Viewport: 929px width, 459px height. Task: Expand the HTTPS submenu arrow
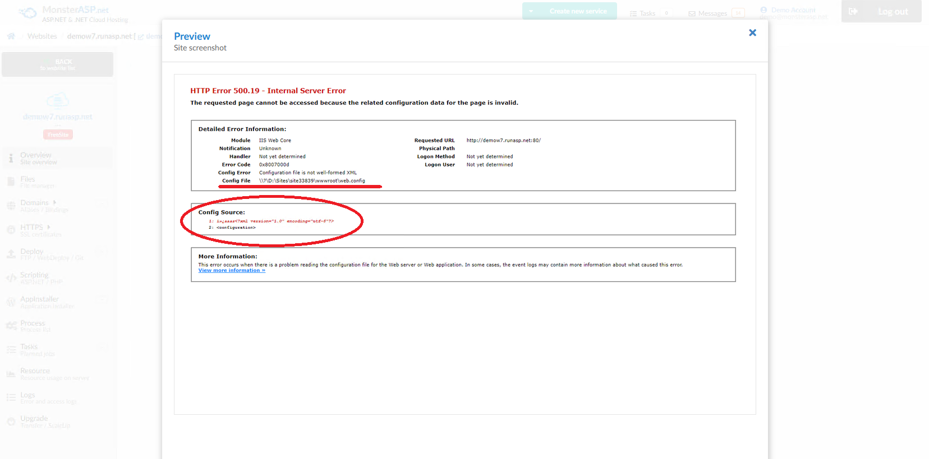point(49,227)
